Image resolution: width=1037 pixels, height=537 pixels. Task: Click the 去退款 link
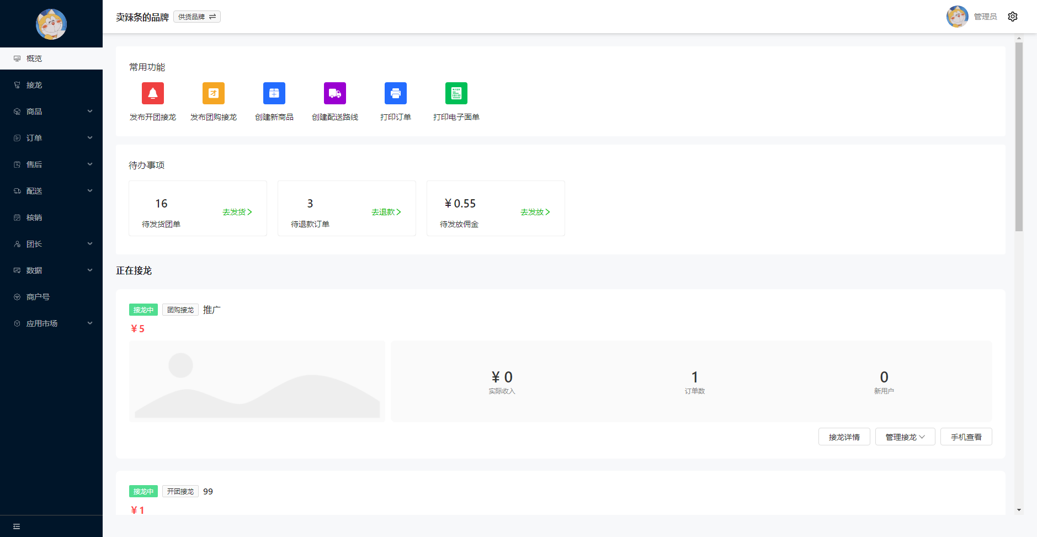click(x=386, y=212)
